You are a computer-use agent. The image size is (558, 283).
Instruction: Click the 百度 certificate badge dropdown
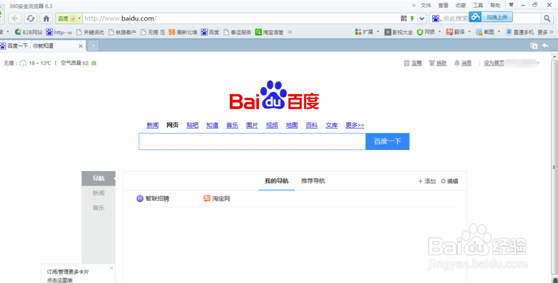pyautogui.click(x=69, y=18)
